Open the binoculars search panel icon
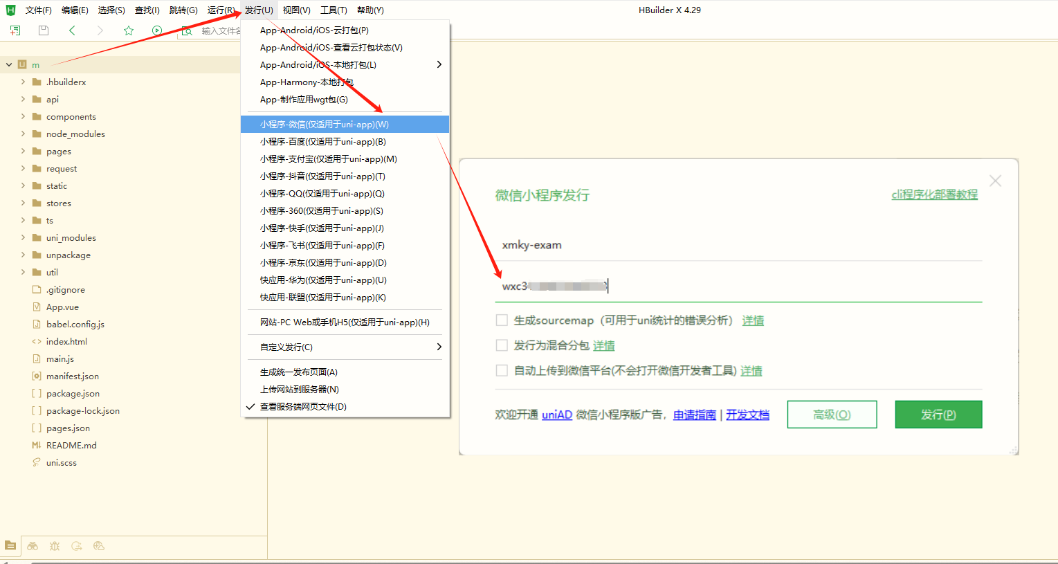1058x564 pixels. point(33,546)
